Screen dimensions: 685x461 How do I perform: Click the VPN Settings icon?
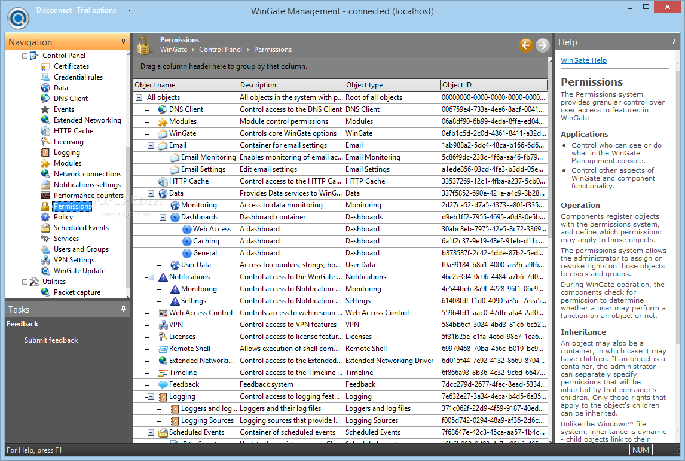pyautogui.click(x=45, y=260)
